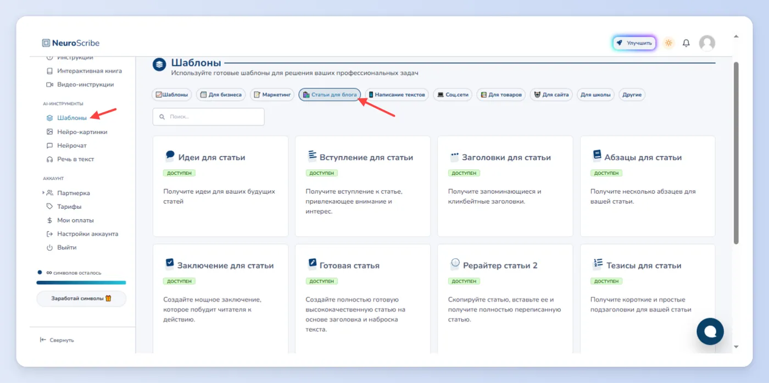769x383 pixels.
Task: Open the Заголовки для статьи template
Action: [505, 186]
